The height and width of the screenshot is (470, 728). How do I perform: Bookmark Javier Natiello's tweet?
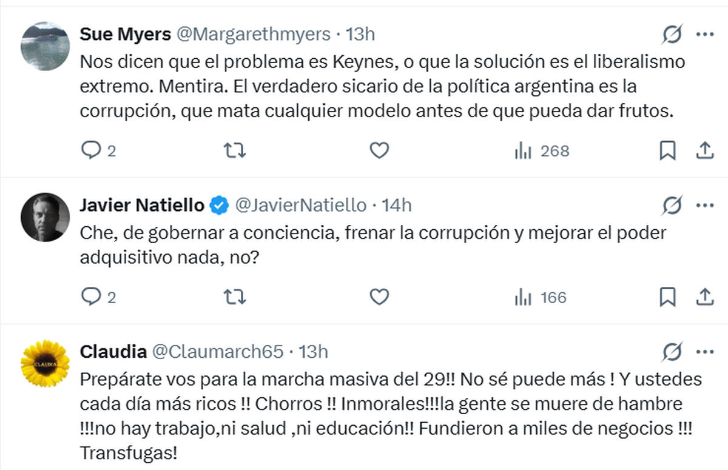667,297
